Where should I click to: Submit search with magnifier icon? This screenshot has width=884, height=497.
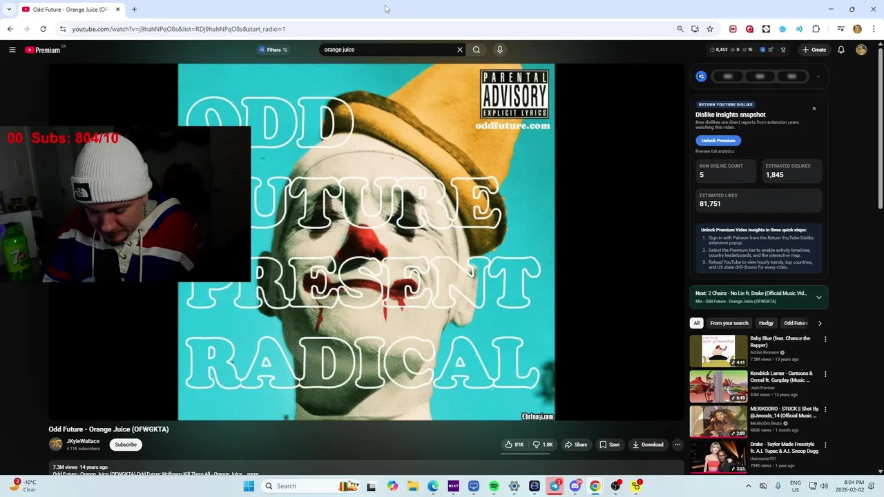[x=477, y=50]
